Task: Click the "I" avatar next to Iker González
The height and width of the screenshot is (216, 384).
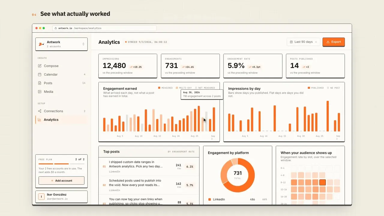Action: [41, 197]
